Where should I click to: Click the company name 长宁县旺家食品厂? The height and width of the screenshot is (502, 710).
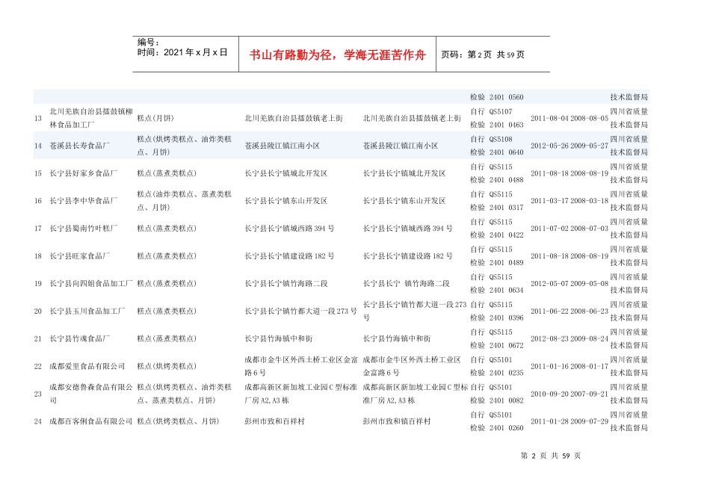coord(80,256)
